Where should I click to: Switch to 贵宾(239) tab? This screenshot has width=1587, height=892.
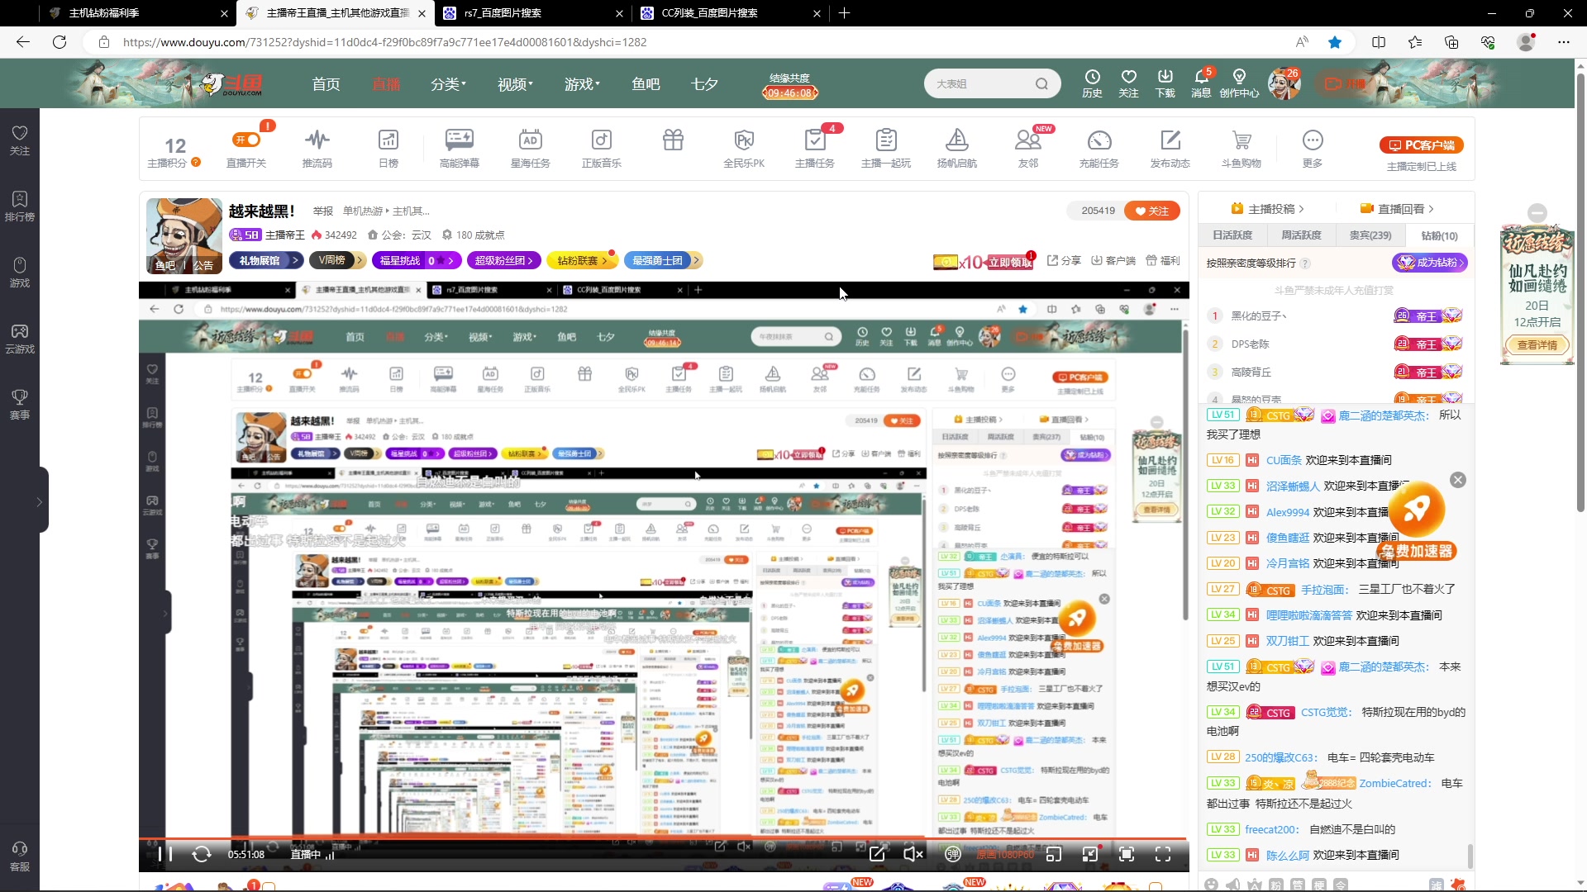click(1370, 235)
